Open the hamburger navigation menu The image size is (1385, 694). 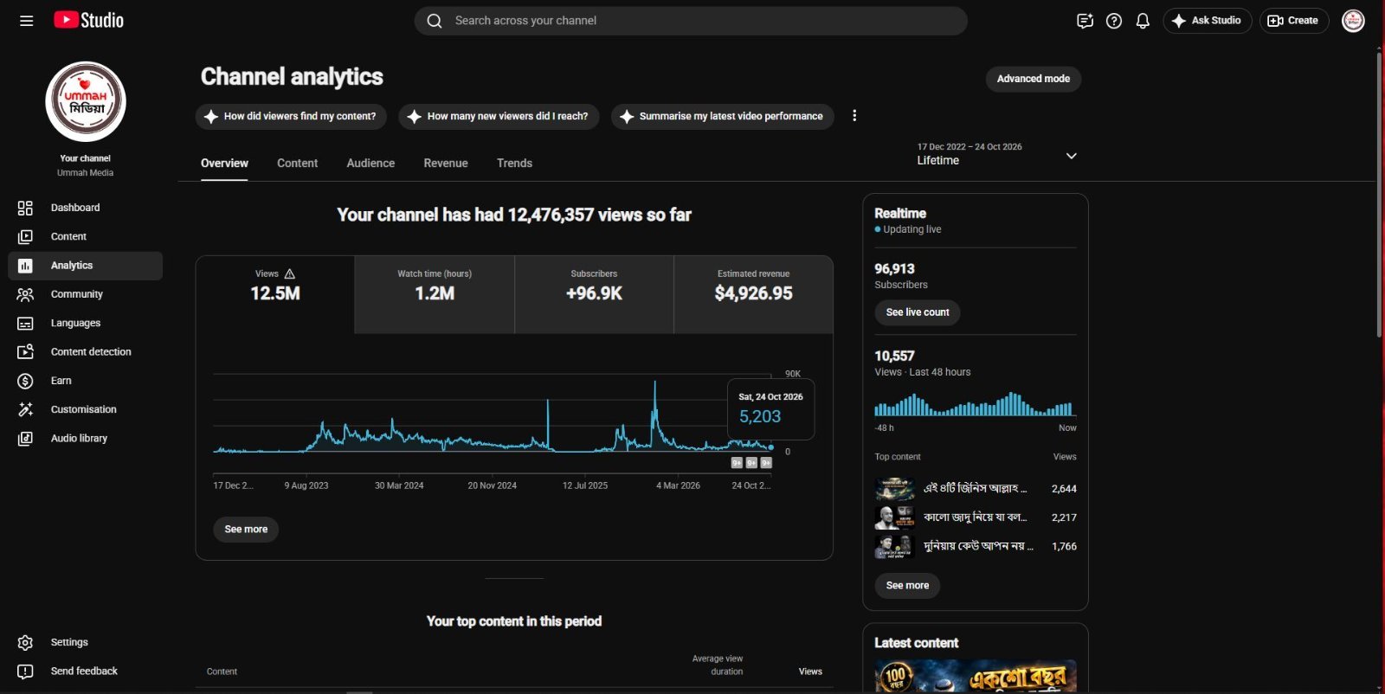click(27, 21)
